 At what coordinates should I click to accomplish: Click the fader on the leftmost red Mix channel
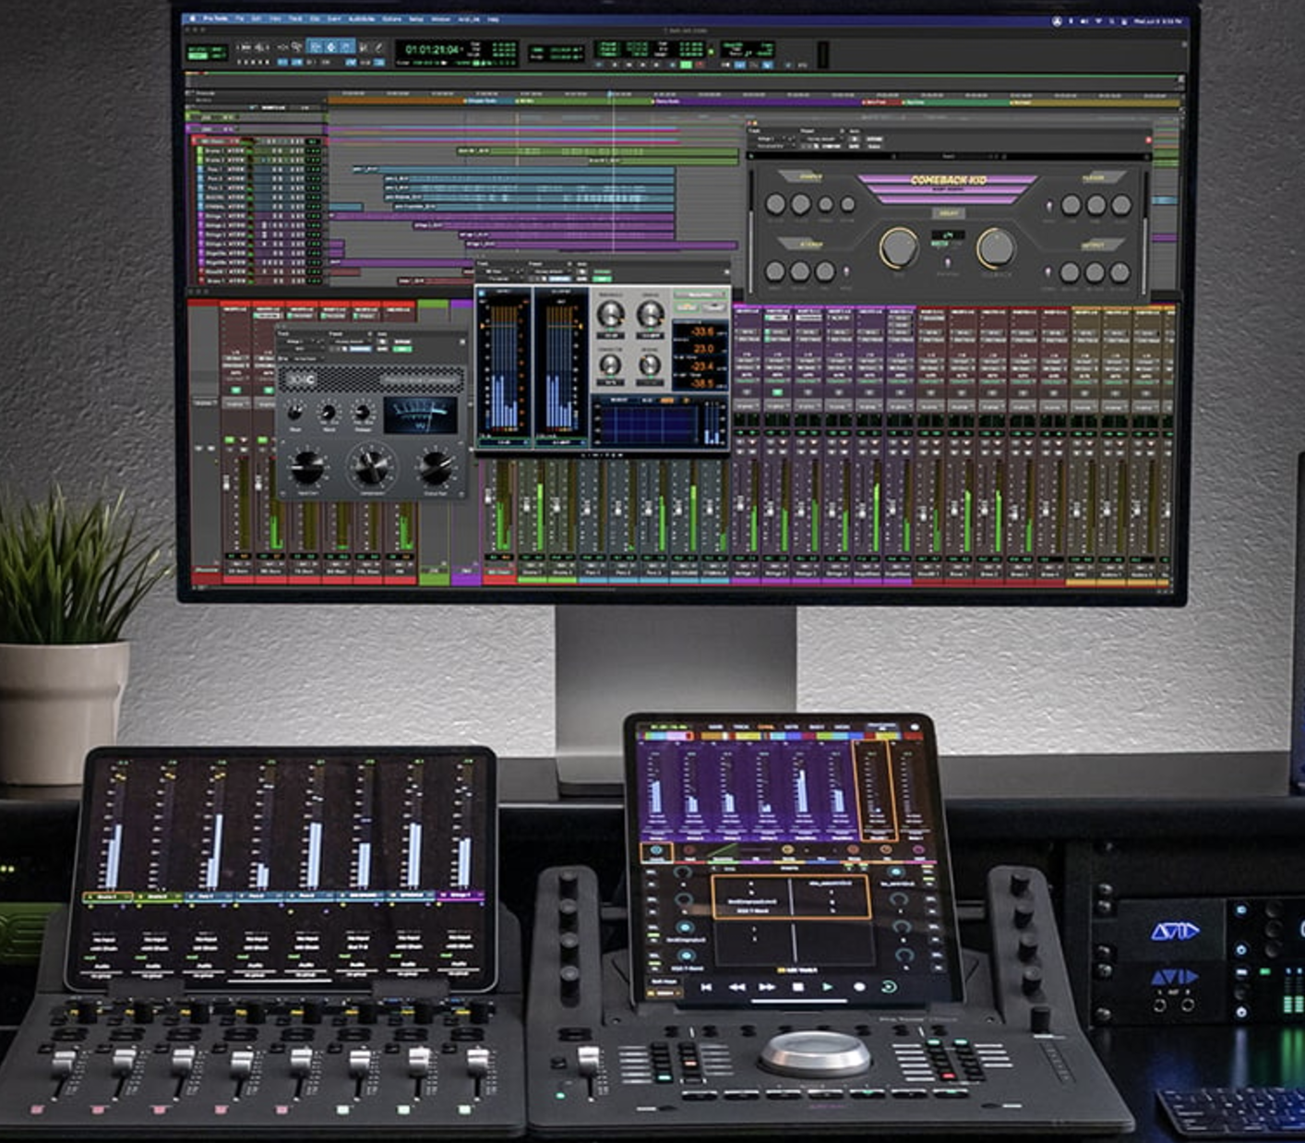227,485
